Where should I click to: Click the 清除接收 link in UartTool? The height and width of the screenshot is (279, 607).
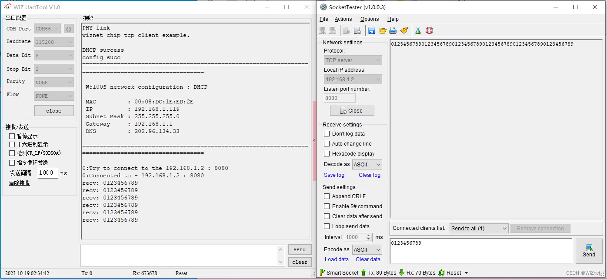(x=20, y=183)
